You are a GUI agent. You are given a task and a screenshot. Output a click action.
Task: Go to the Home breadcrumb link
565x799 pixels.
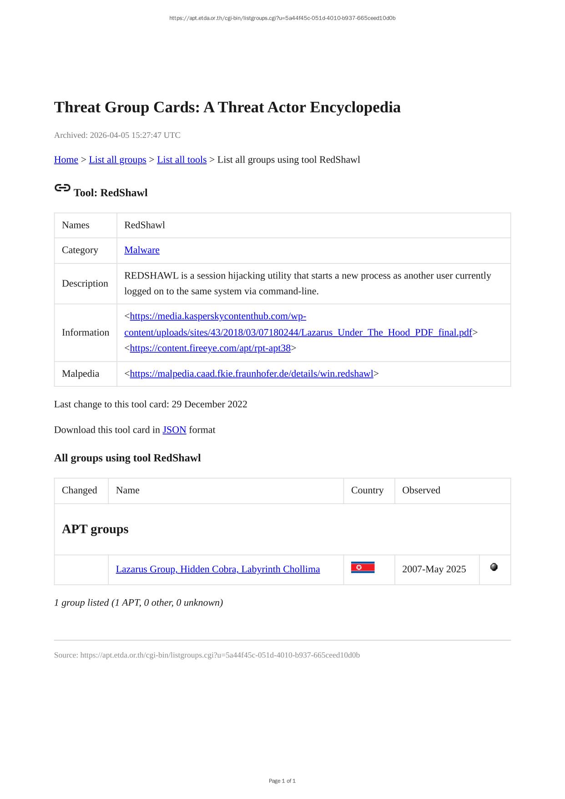(66, 160)
